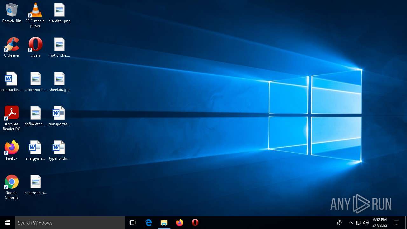
Task: Open the volume speaker tray icon
Action: click(x=366, y=223)
